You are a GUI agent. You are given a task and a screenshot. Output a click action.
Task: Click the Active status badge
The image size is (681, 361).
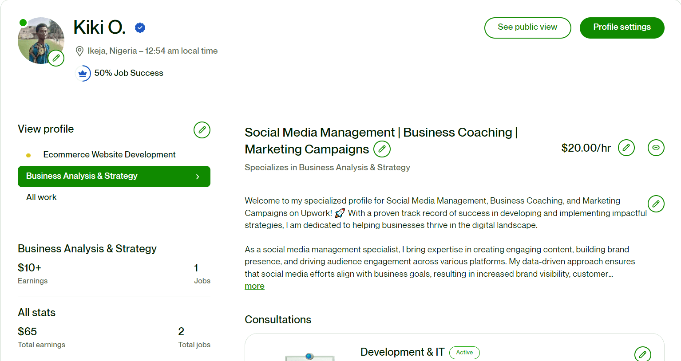[464, 353]
